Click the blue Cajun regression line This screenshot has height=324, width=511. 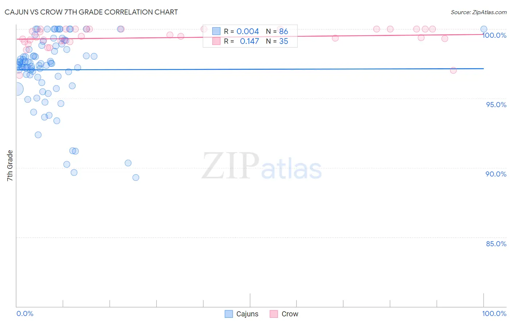point(250,69)
